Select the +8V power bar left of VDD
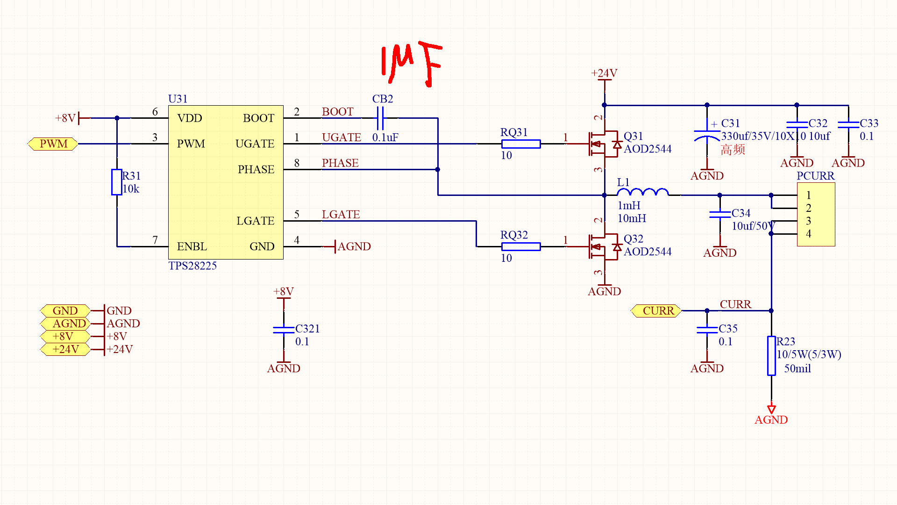Screen dimensions: 897x505 72,118
